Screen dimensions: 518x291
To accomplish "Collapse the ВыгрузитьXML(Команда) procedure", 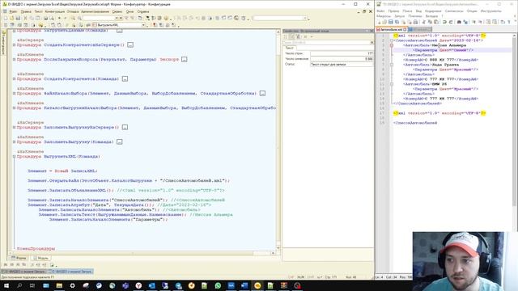I will 15,156.
